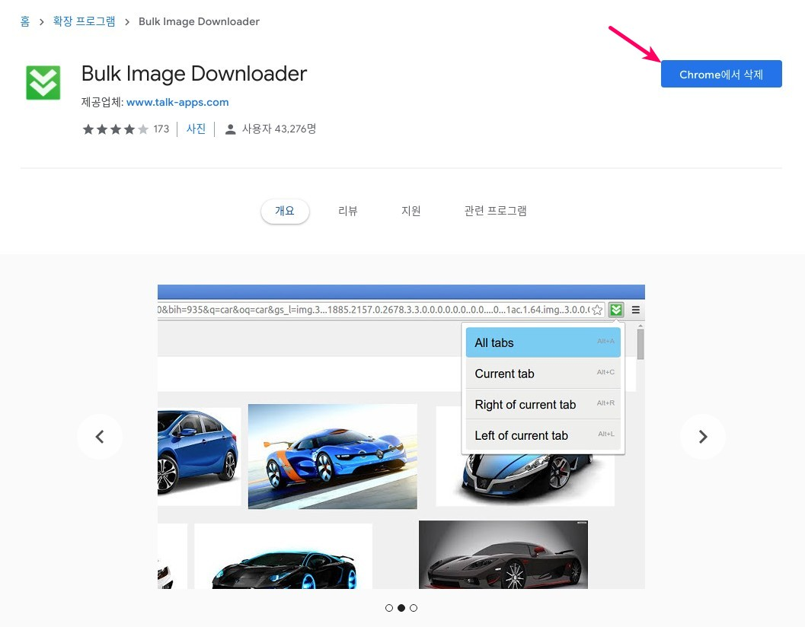Viewport: 805px width, 627px height.
Task: Click the dark grey supercar image
Action: (503, 555)
